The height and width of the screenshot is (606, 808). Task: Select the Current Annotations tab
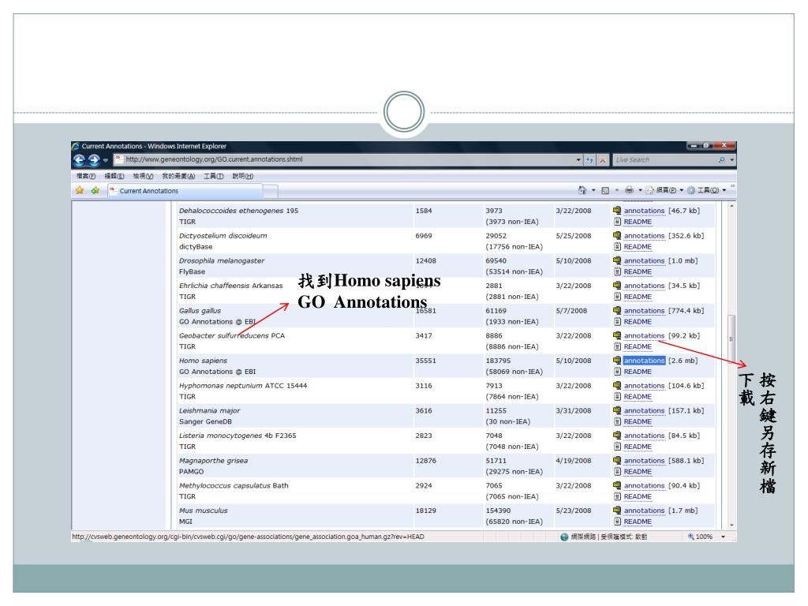(185, 191)
